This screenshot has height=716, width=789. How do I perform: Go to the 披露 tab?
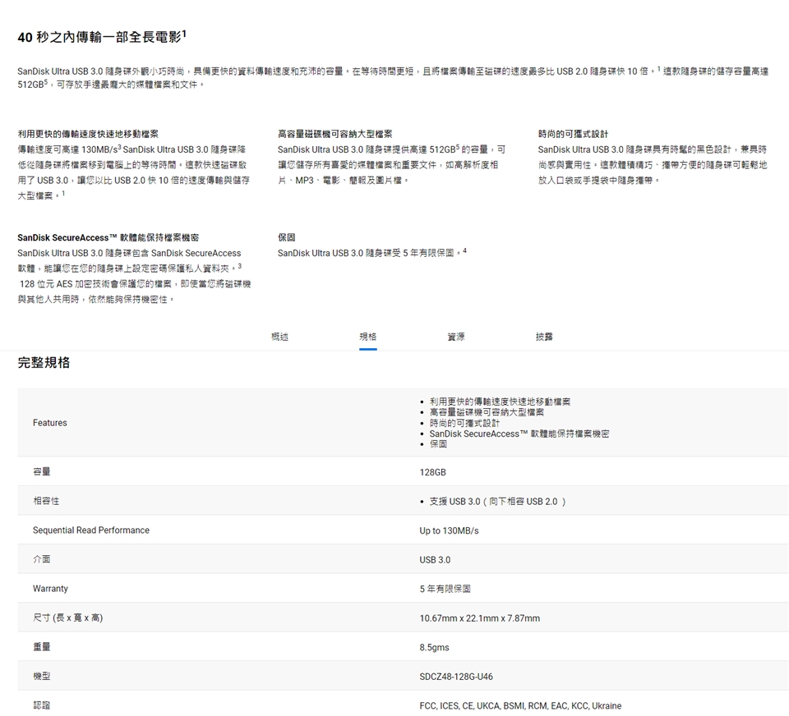(x=544, y=337)
